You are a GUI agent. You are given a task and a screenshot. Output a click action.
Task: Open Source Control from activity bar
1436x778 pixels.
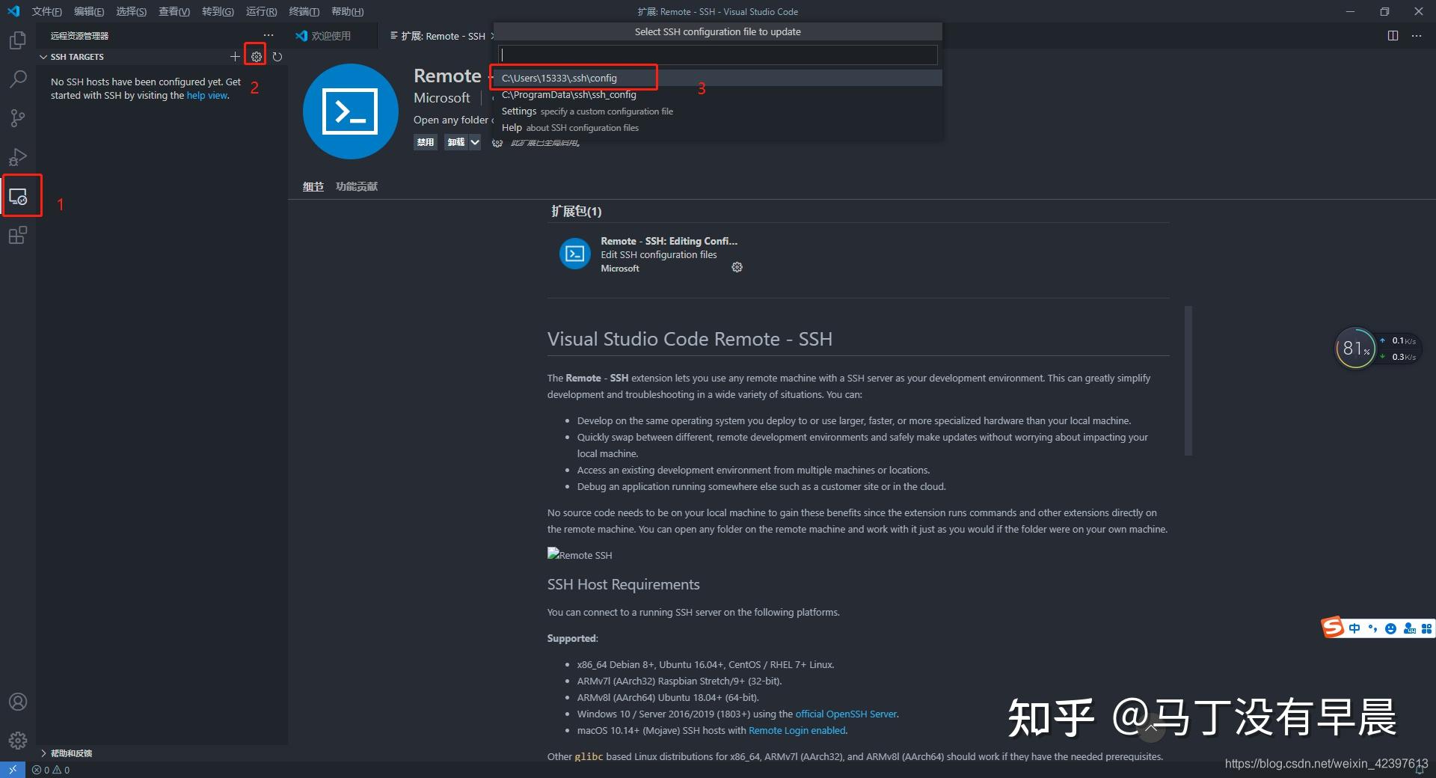click(18, 118)
